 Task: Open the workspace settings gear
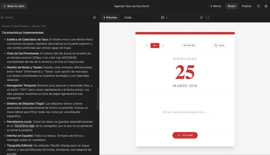(x=266, y=6)
